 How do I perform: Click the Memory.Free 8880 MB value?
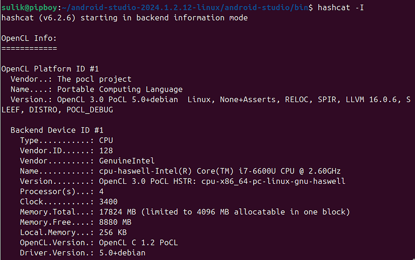pos(115,222)
